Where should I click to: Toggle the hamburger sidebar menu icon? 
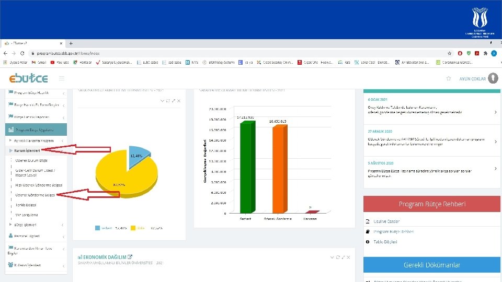(x=62, y=78)
